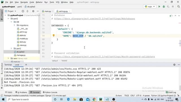The image size is (181, 102).
Task: Open File Explorer from taskbar
Action: point(75,99)
